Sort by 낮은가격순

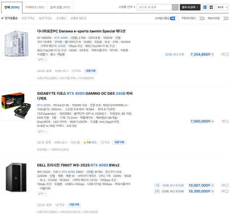pos(28,18)
